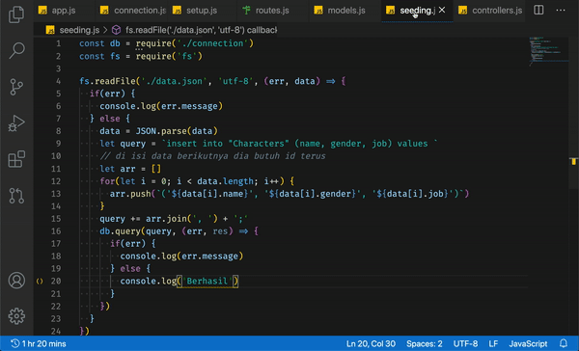The height and width of the screenshot is (351, 579).
Task: Split the editor to the right
Action: [538, 10]
